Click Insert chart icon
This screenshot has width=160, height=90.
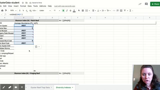tap(121, 10)
